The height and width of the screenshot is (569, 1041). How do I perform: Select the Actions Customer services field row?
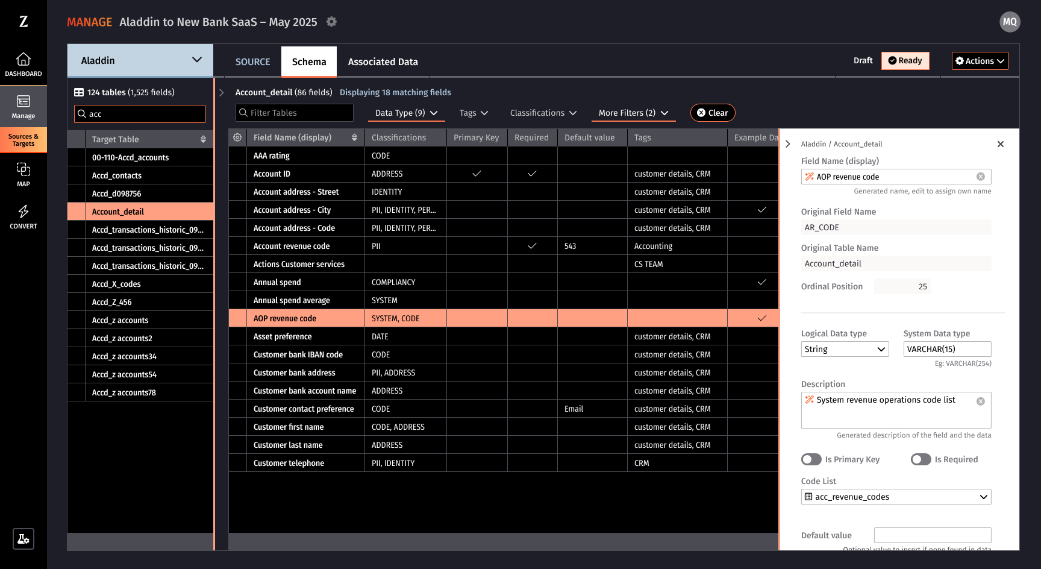click(504, 264)
